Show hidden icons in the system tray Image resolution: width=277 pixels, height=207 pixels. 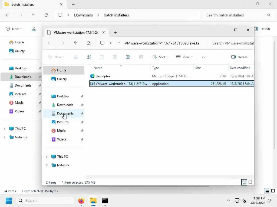[x=228, y=201]
